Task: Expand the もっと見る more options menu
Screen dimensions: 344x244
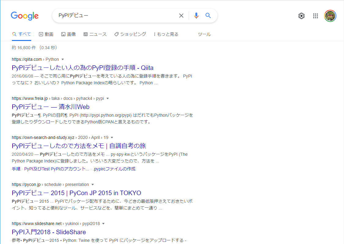Action: coord(166,34)
